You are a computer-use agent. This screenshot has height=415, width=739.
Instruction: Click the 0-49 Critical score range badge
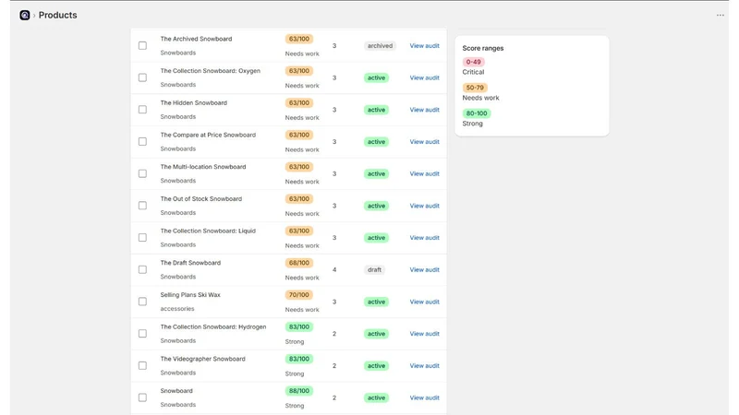[x=473, y=62]
